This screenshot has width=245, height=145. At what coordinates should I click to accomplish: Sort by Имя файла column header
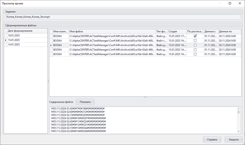coord(112,31)
